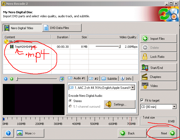Switch to the DVD Data Files tab
The height and width of the screenshot is (140, 180).
[x=62, y=28]
